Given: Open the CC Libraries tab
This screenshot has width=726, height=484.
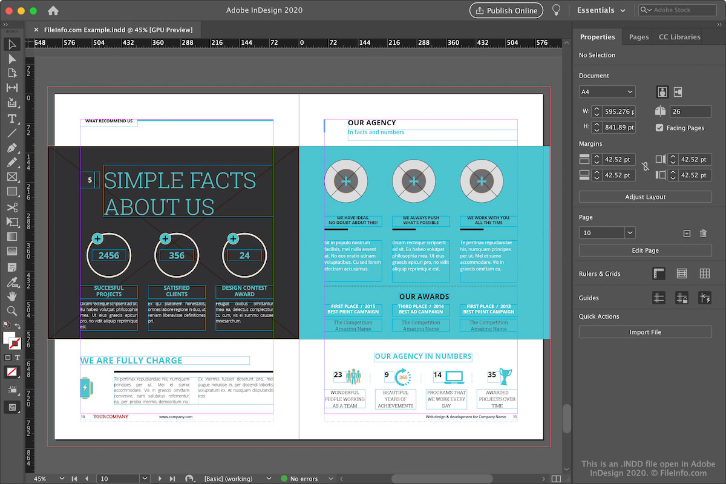Looking at the screenshot, I should coord(679,37).
